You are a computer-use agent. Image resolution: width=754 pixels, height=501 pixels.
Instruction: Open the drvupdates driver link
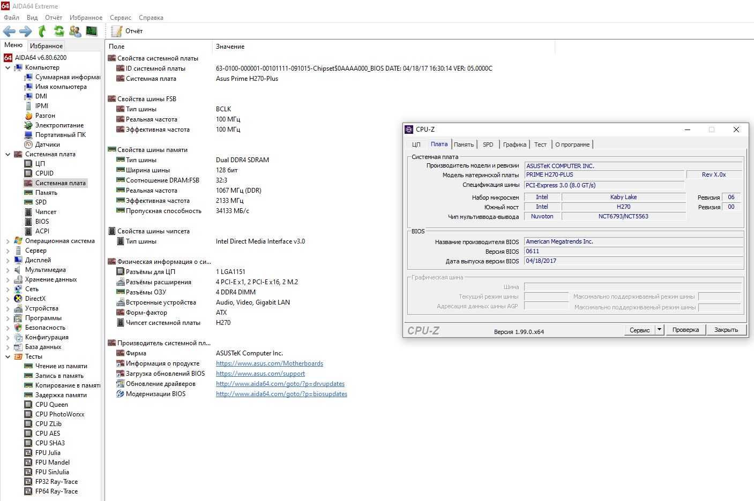click(x=280, y=384)
